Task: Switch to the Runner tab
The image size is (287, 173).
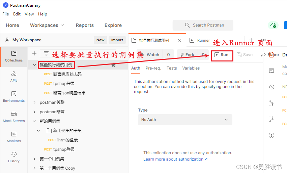Action: [x=200, y=40]
